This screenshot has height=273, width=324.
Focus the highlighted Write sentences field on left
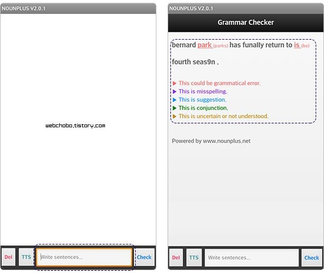click(x=84, y=257)
